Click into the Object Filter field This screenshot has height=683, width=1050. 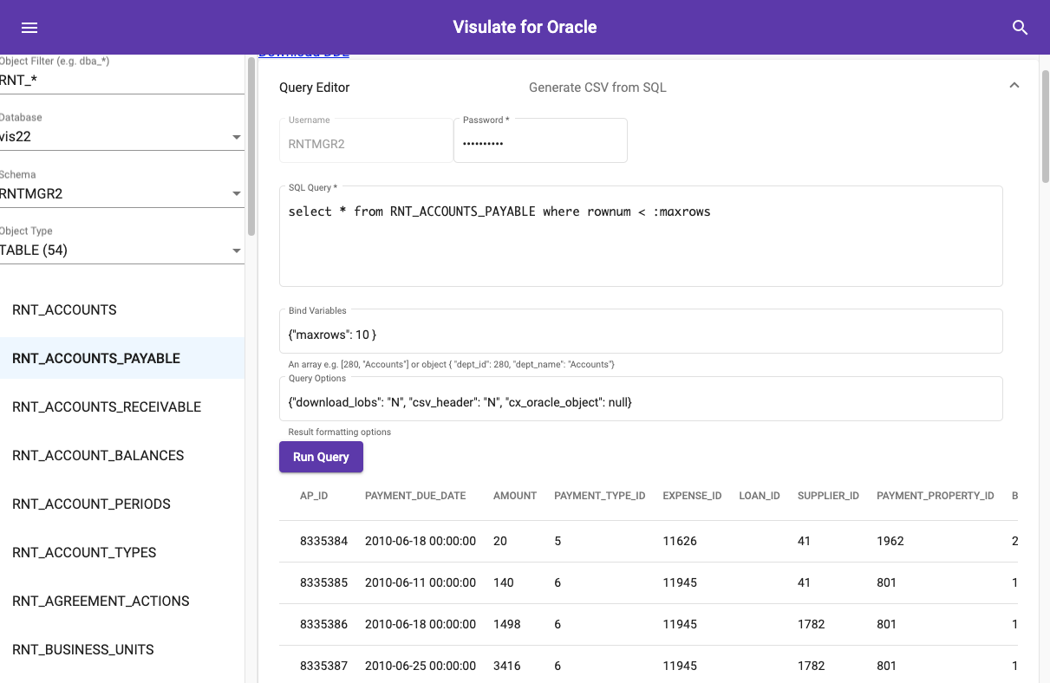click(121, 81)
